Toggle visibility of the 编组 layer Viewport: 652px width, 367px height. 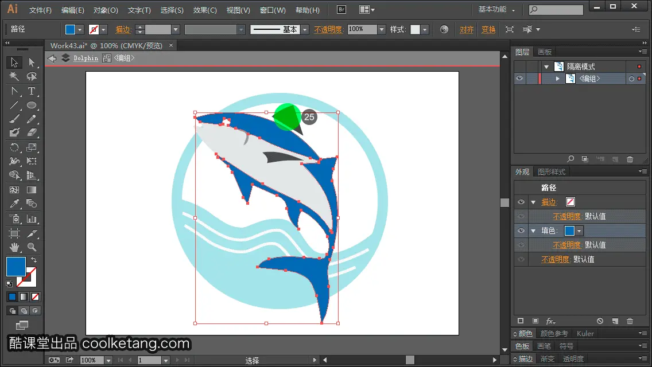[x=519, y=79]
